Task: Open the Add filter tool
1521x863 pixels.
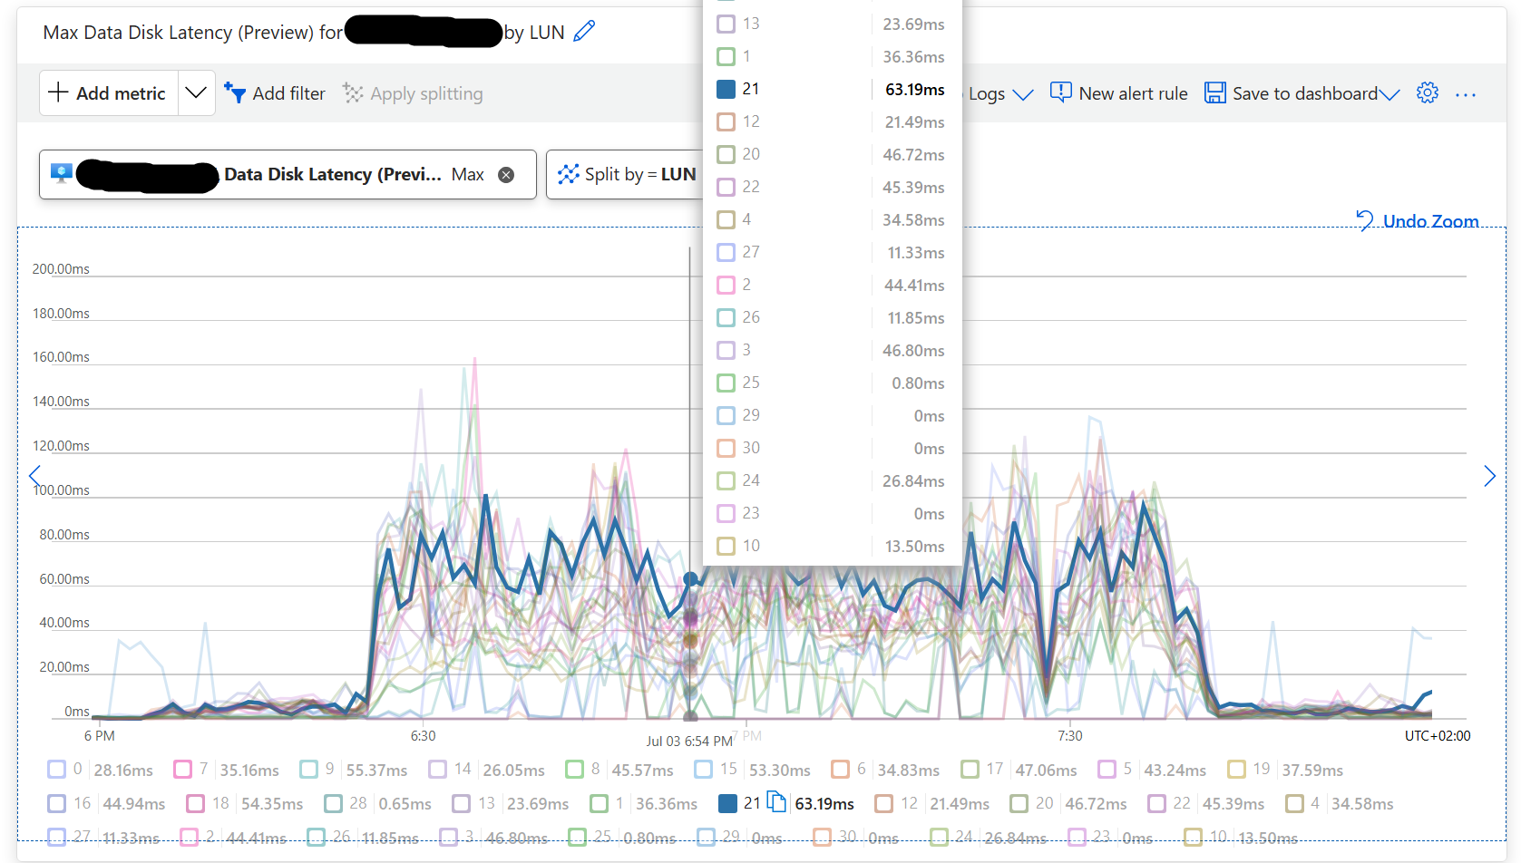Action: tap(275, 92)
